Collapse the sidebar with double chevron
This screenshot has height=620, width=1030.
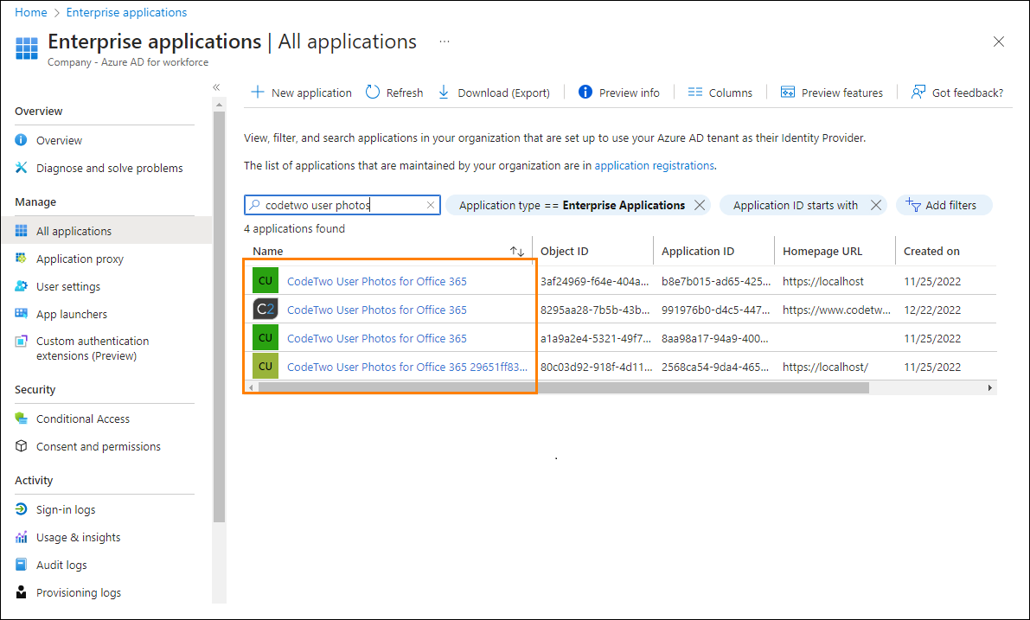point(216,86)
